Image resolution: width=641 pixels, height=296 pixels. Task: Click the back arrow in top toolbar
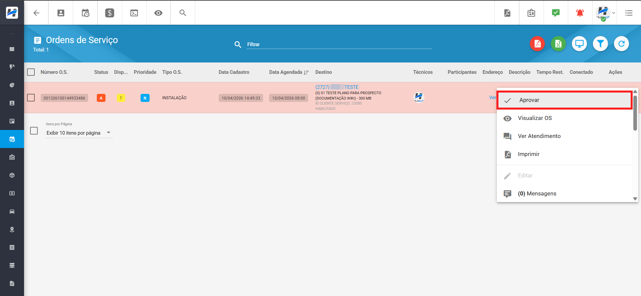[36, 13]
